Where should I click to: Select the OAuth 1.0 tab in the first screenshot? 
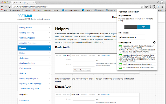(x=84, y=55)
